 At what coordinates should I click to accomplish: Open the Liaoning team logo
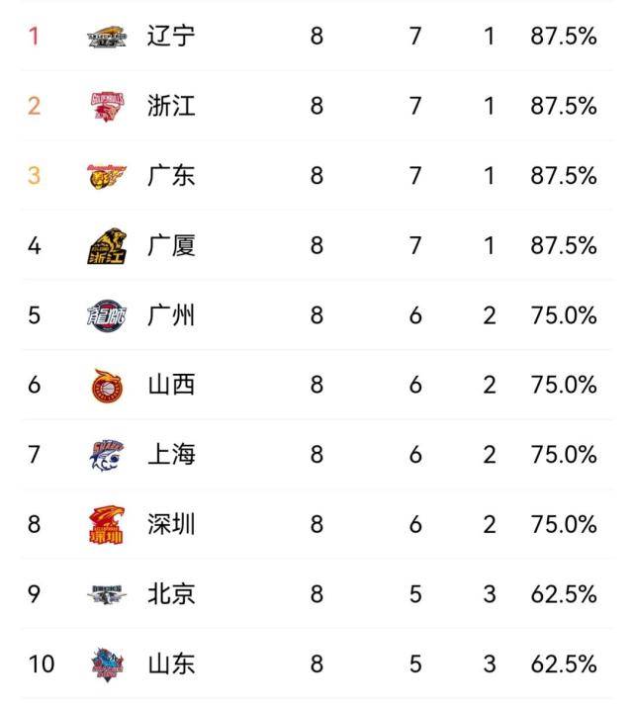pyautogui.click(x=107, y=37)
